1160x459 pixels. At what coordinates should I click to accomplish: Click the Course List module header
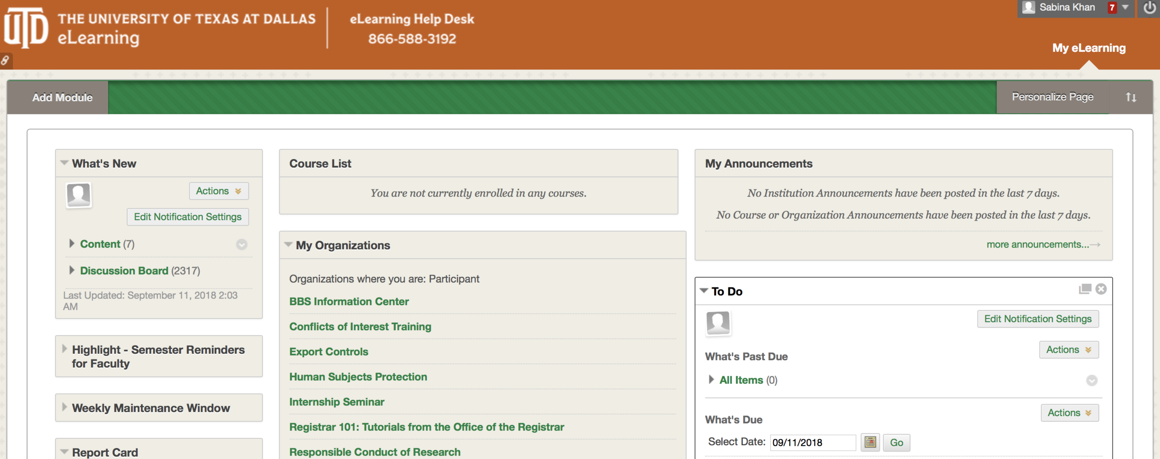478,163
